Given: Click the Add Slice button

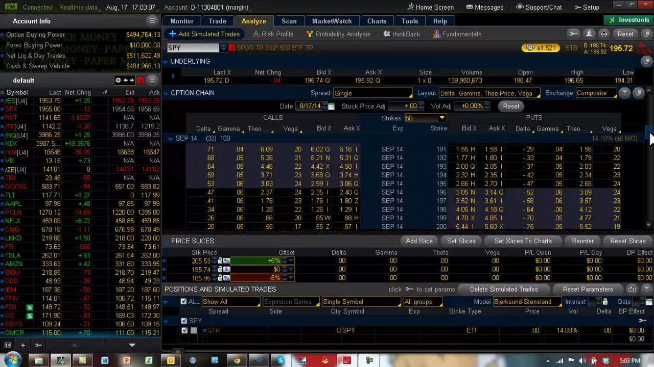Looking at the screenshot, I should tap(419, 241).
